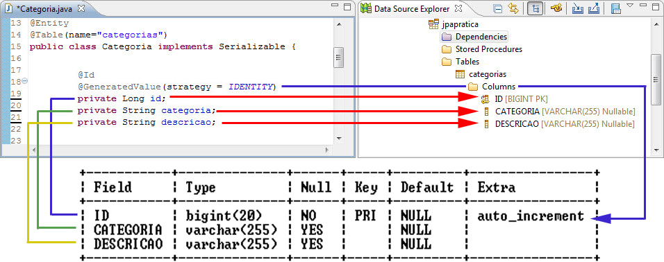Click the CATEGORIA column icon
This screenshot has width=664, height=262.
[x=486, y=112]
